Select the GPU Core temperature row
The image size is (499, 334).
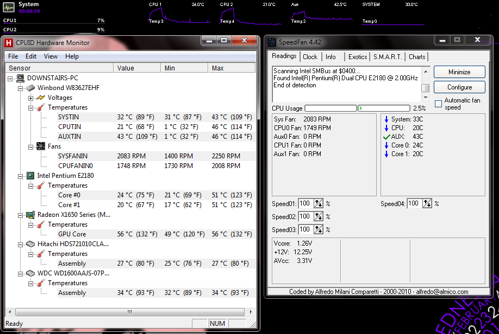pyautogui.click(x=155, y=234)
